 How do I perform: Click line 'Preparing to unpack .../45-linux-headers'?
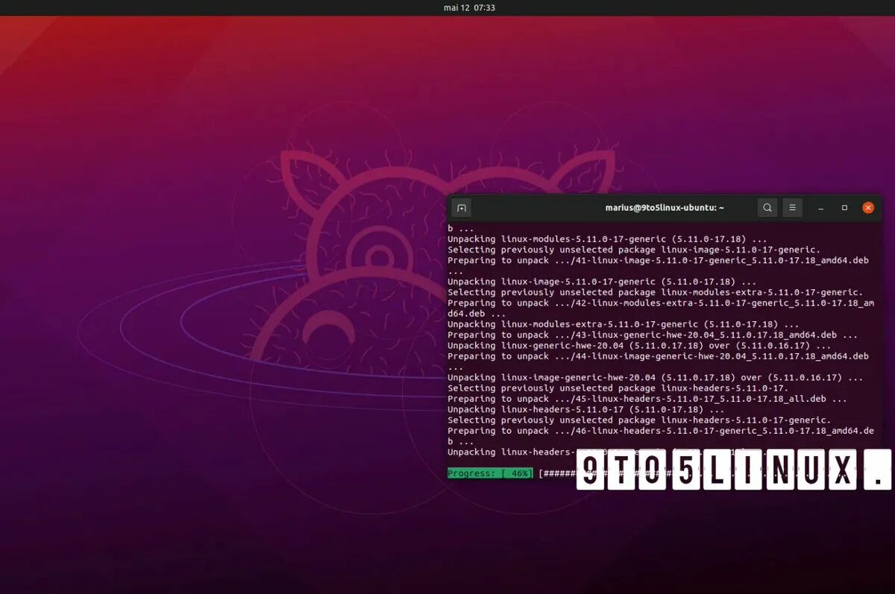[x=647, y=399]
